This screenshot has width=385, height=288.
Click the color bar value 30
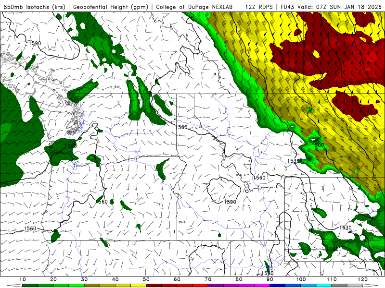84,279
